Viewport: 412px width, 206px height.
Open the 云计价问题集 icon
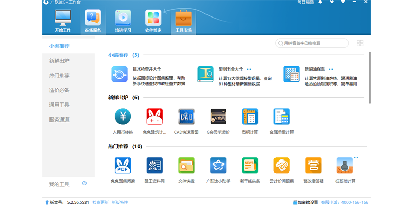pyautogui.click(x=282, y=165)
